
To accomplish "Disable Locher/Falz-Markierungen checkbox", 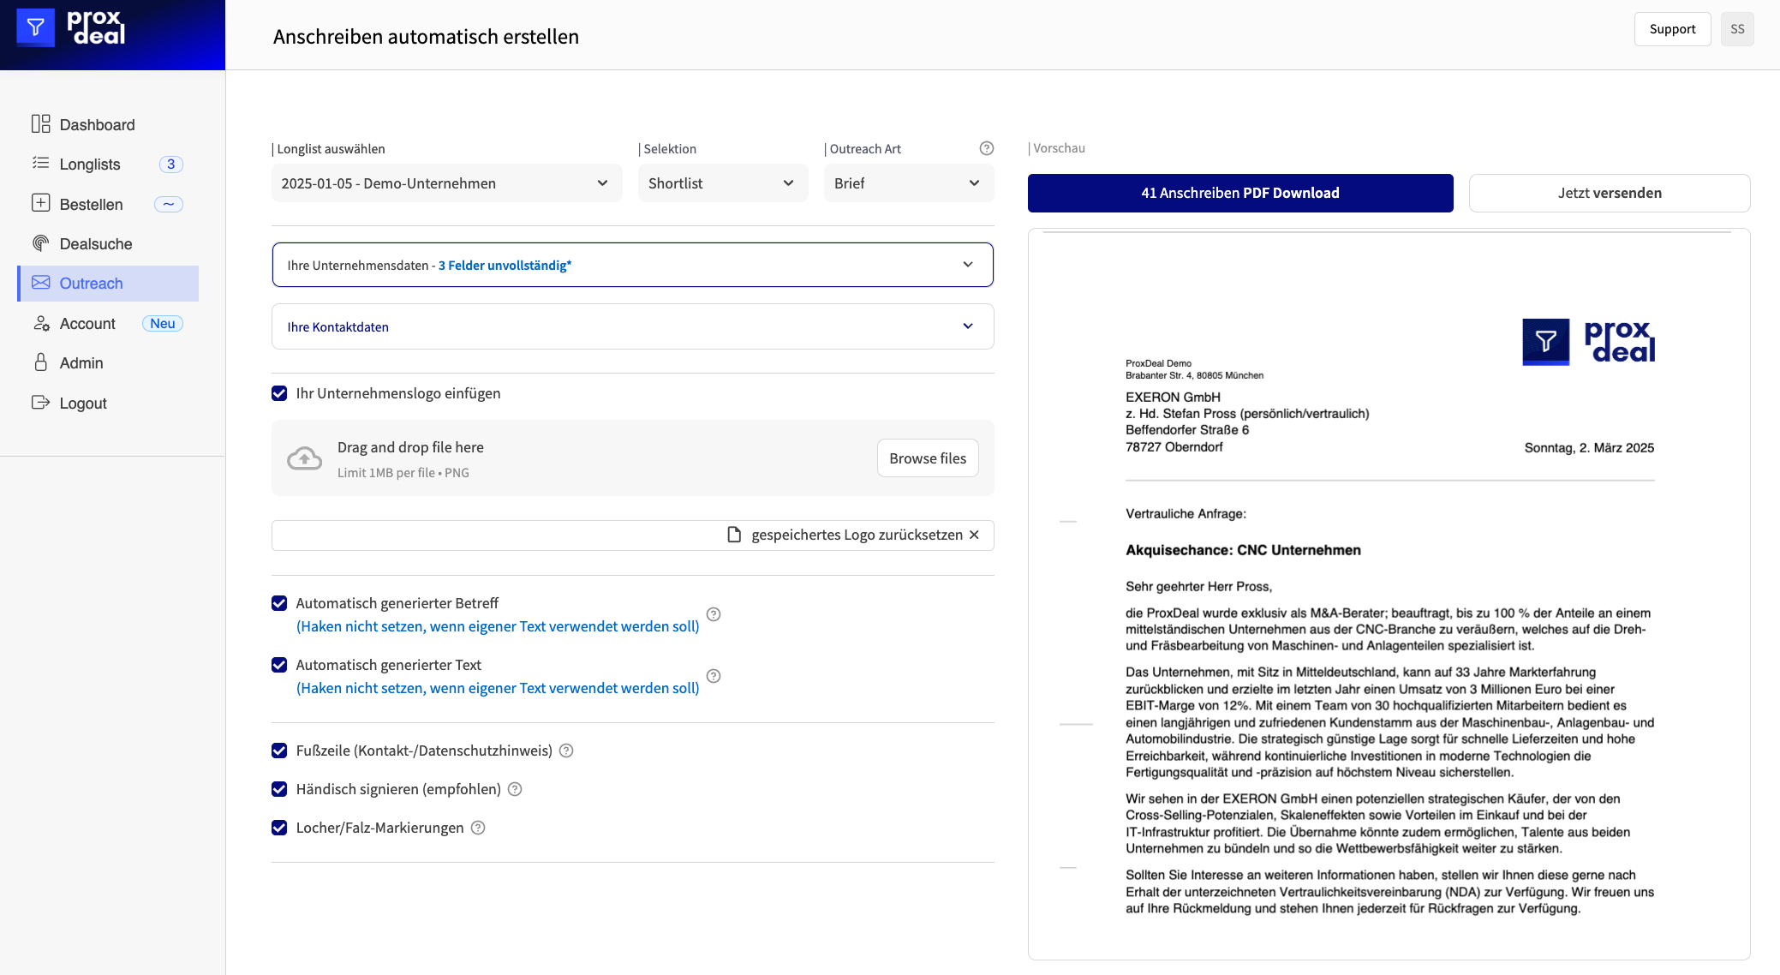I will pyautogui.click(x=279, y=828).
